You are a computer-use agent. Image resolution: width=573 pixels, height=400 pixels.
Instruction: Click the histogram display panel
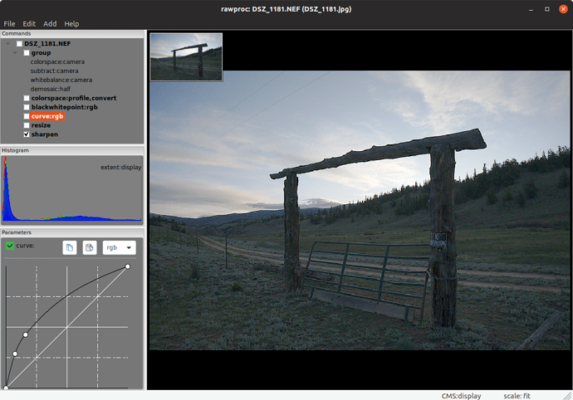(72, 191)
